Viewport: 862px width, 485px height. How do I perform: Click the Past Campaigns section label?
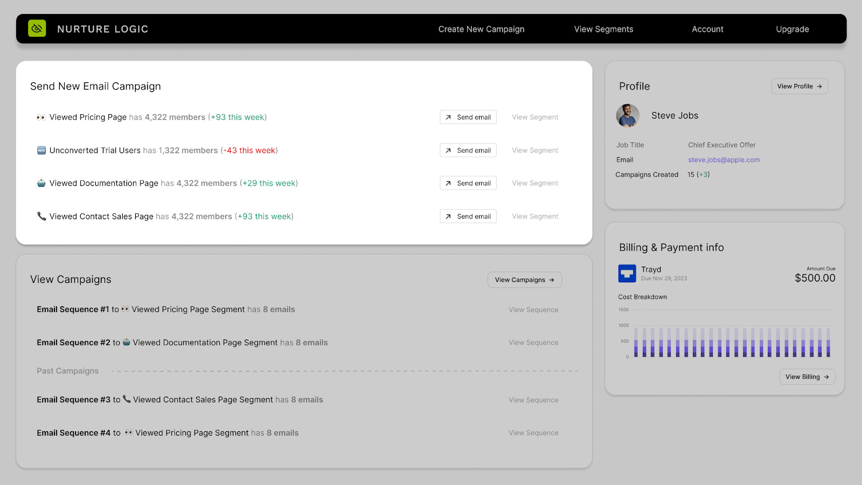coord(68,371)
